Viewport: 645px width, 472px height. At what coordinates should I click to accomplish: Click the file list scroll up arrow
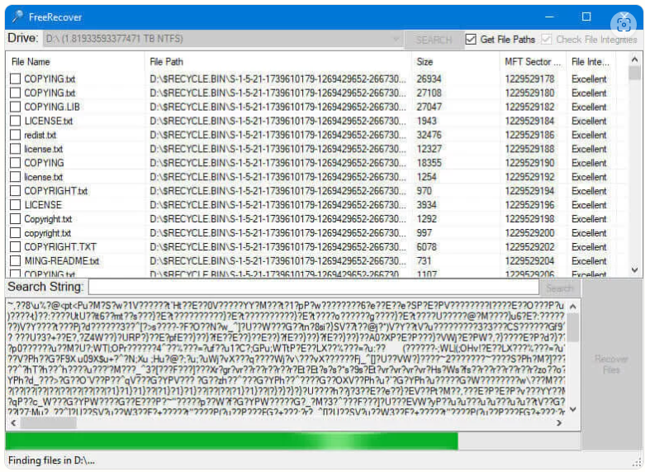tap(635, 60)
